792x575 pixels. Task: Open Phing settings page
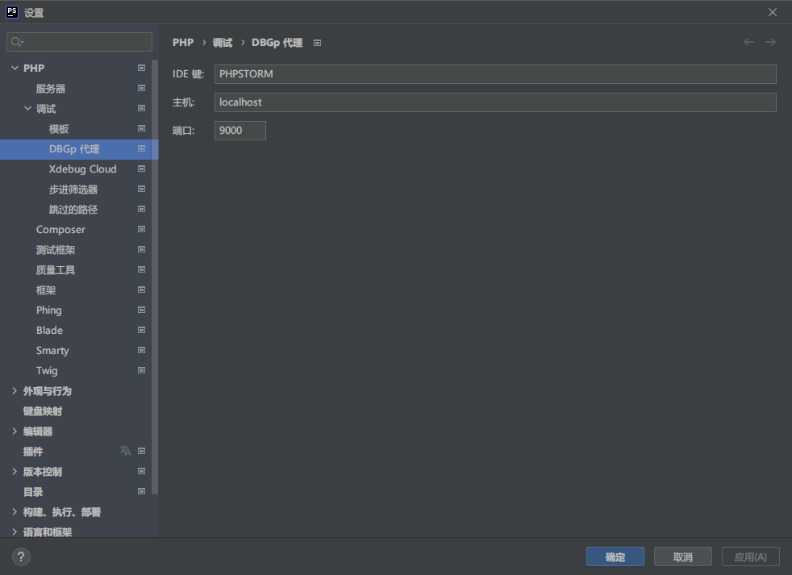click(x=49, y=310)
